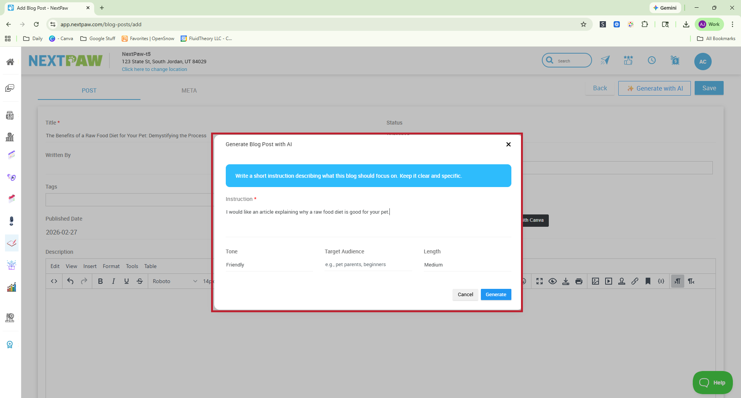Click the Generate with AI button
The height and width of the screenshot is (398, 741).
(x=655, y=88)
